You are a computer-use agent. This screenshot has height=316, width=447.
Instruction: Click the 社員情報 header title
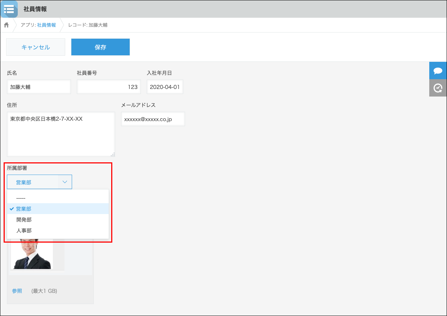tap(35, 9)
